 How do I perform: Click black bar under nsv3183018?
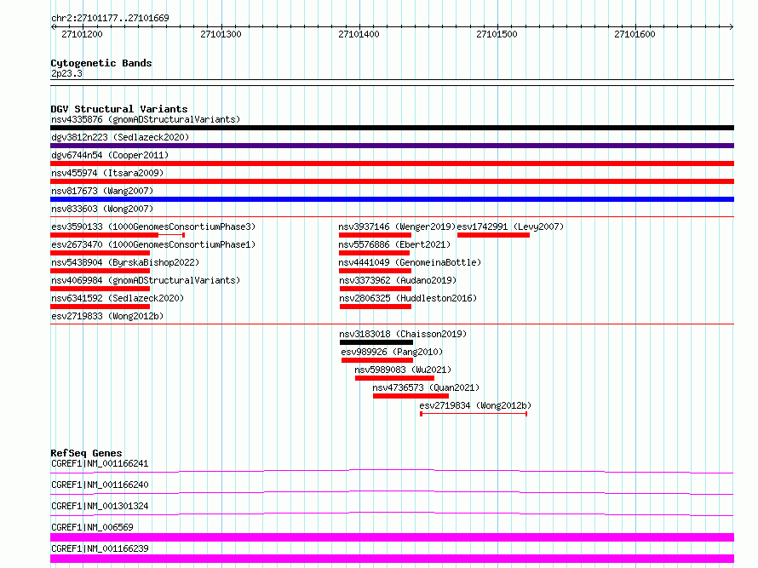pyautogui.click(x=376, y=342)
